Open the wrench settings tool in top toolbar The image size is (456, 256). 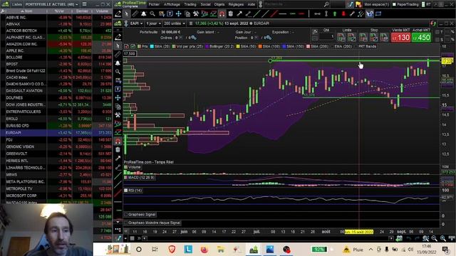pos(196,14)
